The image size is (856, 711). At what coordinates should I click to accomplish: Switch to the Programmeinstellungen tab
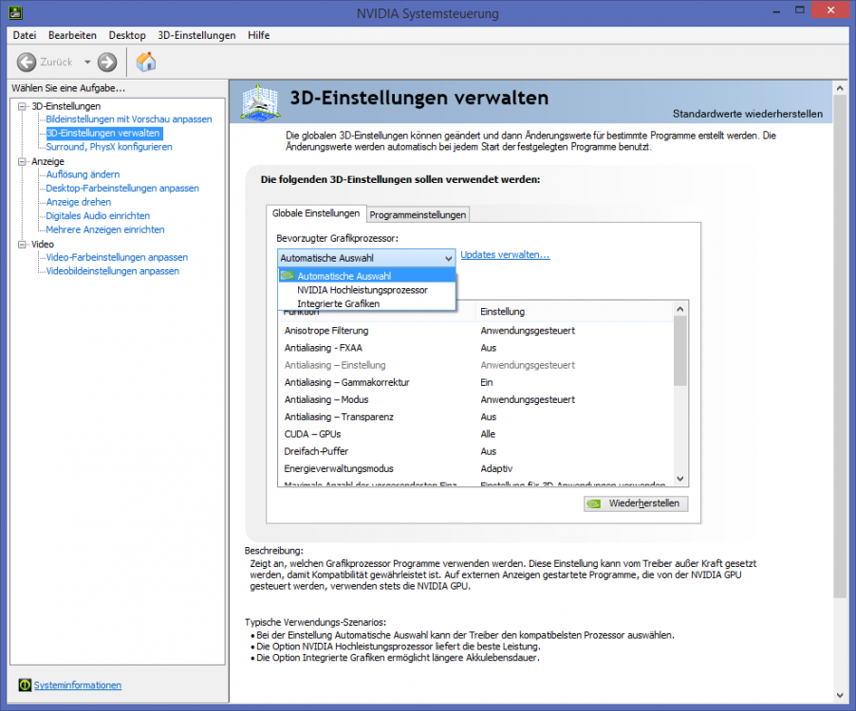click(x=418, y=215)
